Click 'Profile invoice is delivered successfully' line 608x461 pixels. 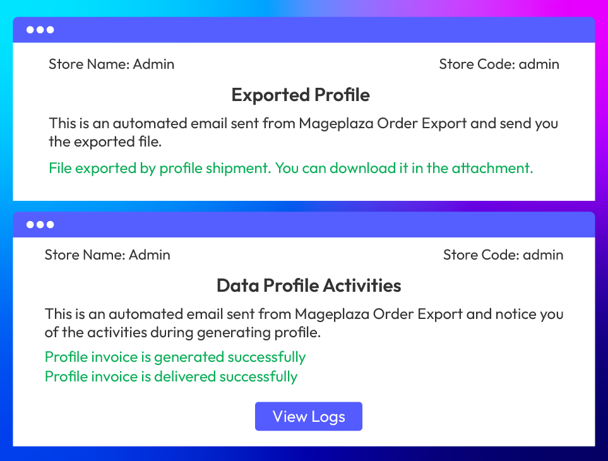tap(171, 376)
